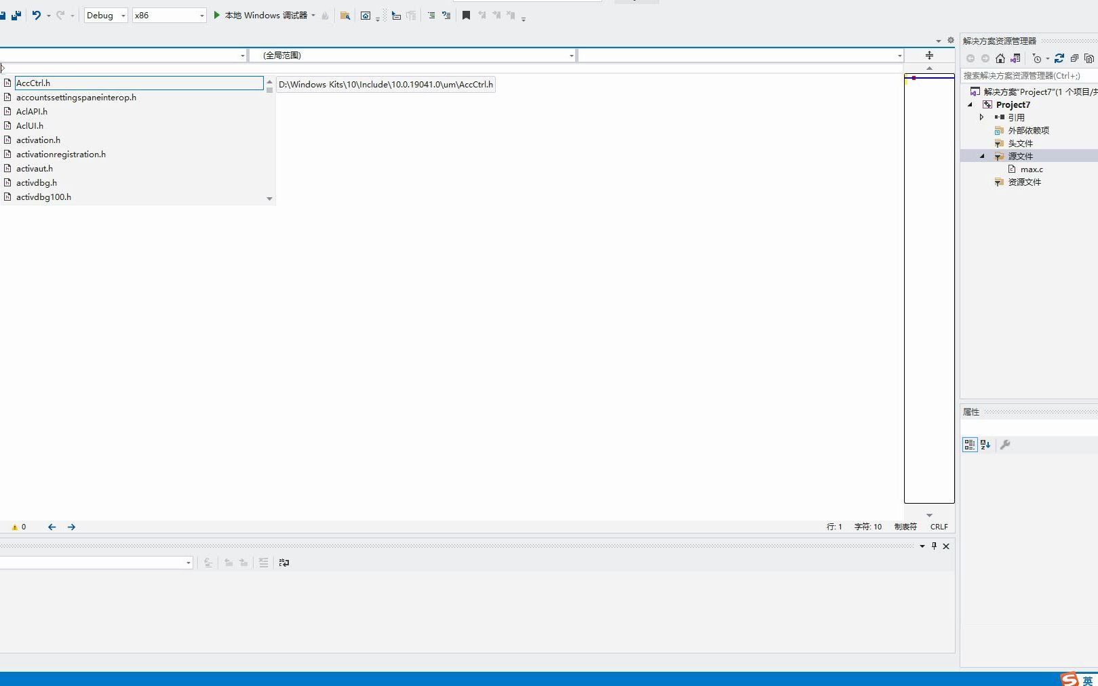1098x686 pixels.
Task: Click the Solution Explorer Back arrow
Action: 970,58
